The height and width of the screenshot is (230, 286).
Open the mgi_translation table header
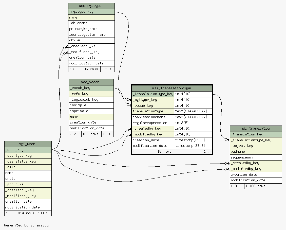pyautogui.click(x=256, y=129)
